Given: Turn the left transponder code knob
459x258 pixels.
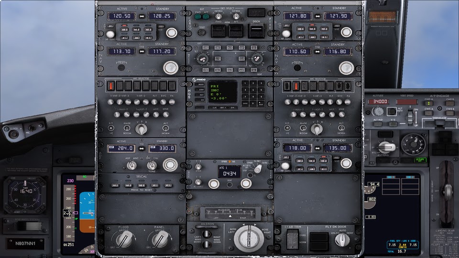Looking at the screenshot, I should tap(214, 183).
